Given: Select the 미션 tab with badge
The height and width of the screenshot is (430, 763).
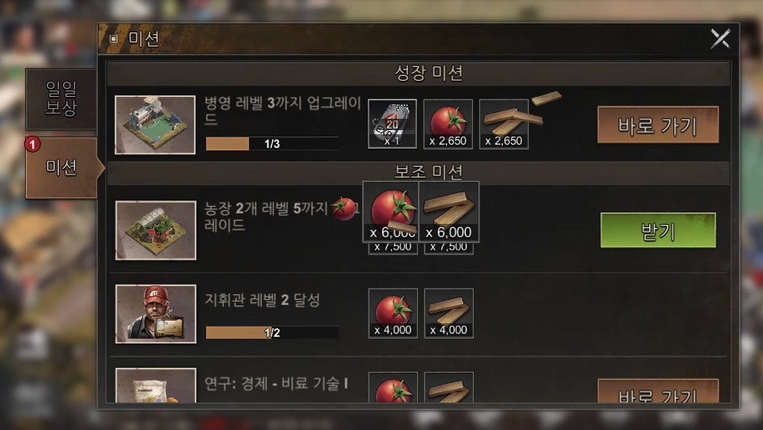Looking at the screenshot, I should click(61, 167).
